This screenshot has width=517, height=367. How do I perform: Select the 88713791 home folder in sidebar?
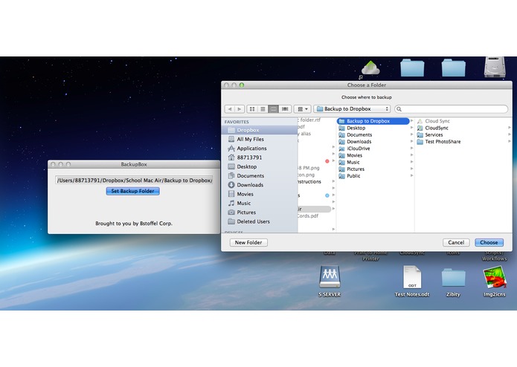[x=260, y=157]
